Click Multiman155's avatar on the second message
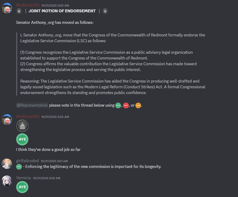 [7, 119]
